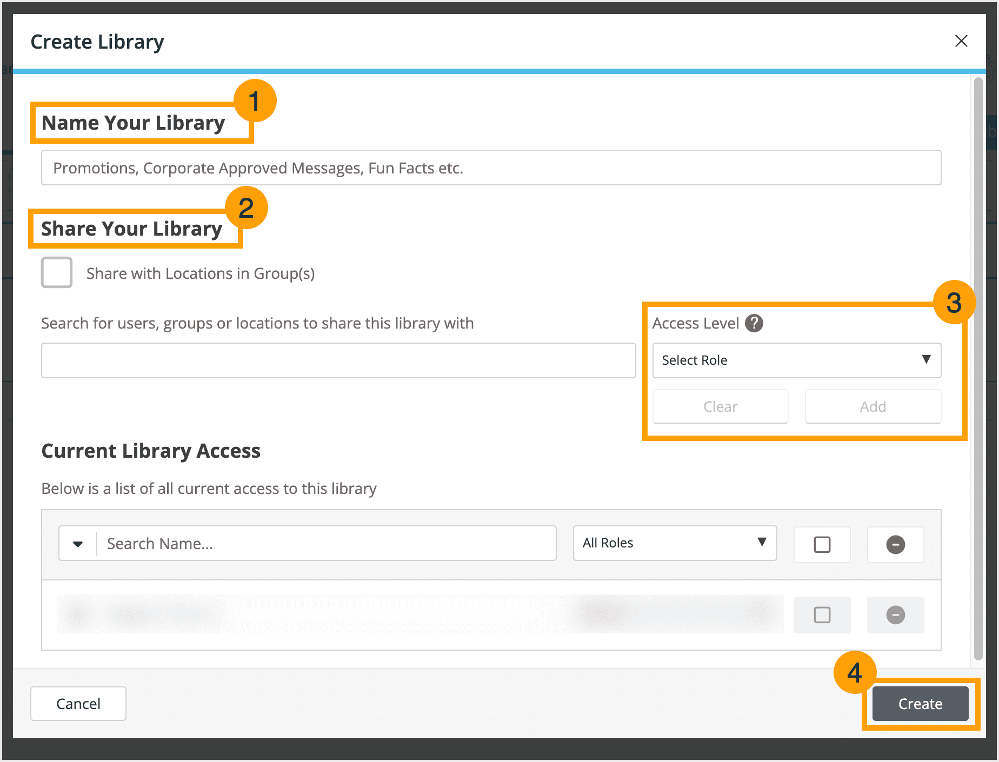Screen dimensions: 999x762
Task: Check the checkbox on the blurred user row
Action: (822, 614)
